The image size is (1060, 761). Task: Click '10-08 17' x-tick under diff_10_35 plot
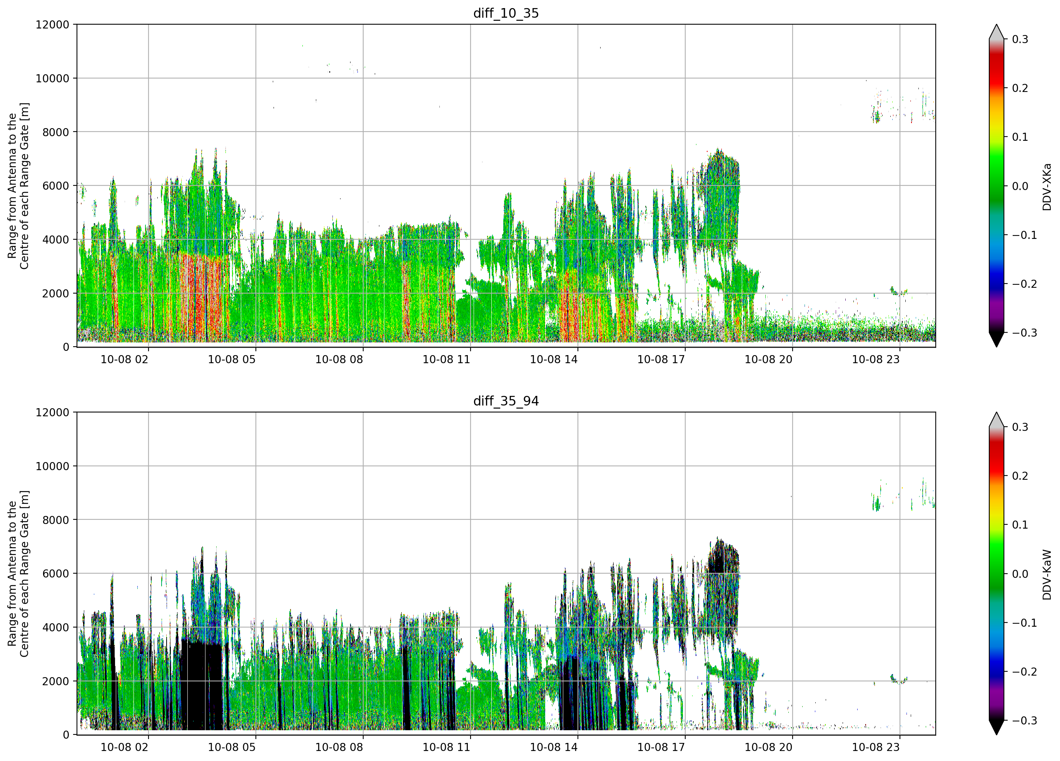click(661, 359)
